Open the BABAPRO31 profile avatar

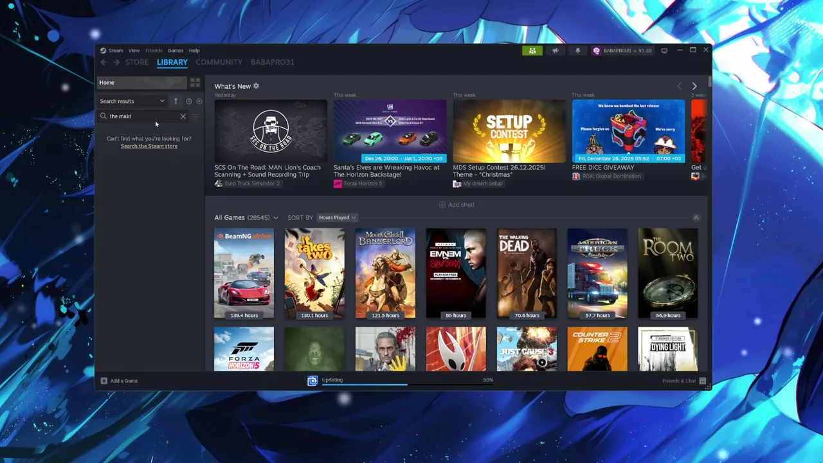point(596,51)
